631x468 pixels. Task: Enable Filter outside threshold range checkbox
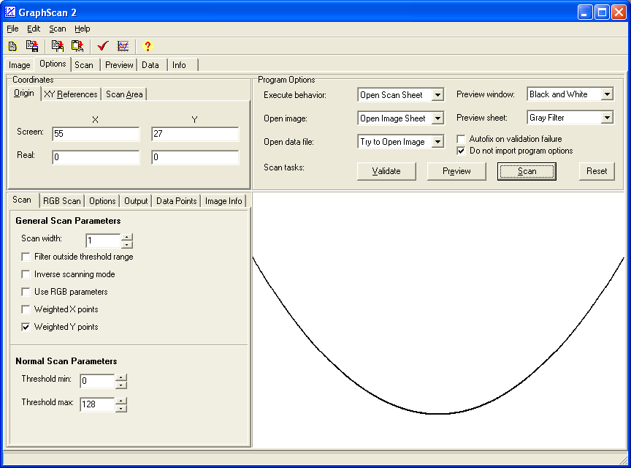tap(26, 257)
